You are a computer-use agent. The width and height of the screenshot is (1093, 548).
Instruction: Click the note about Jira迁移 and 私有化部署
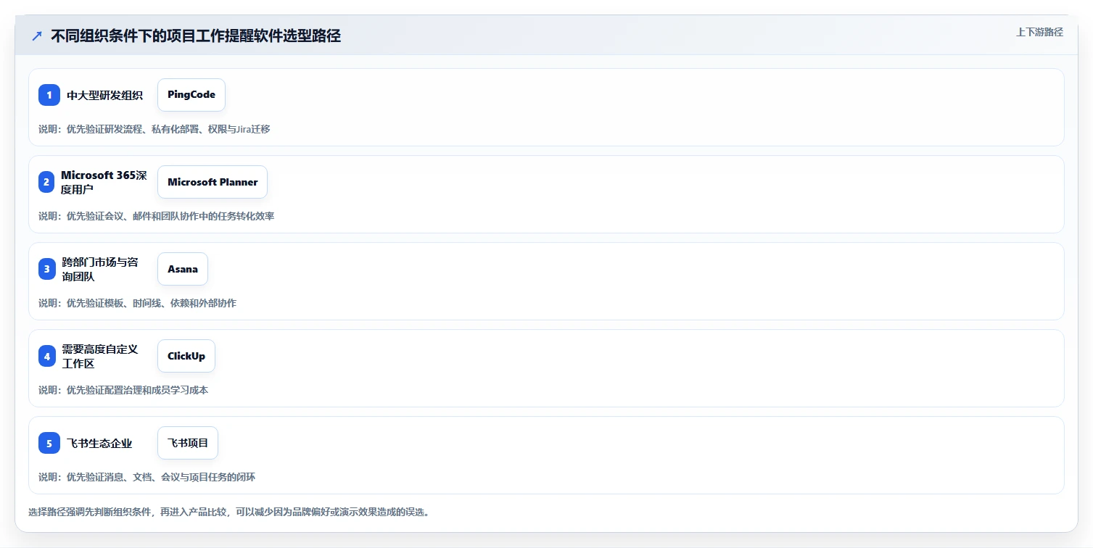click(154, 129)
